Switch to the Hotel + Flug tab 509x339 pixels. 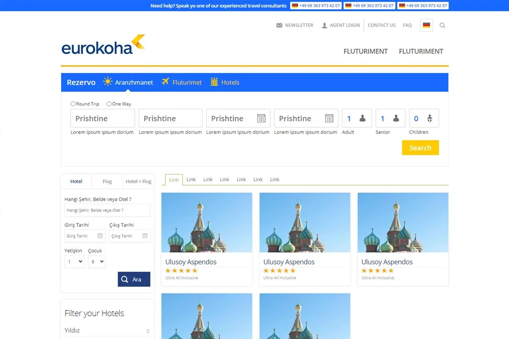(138, 181)
